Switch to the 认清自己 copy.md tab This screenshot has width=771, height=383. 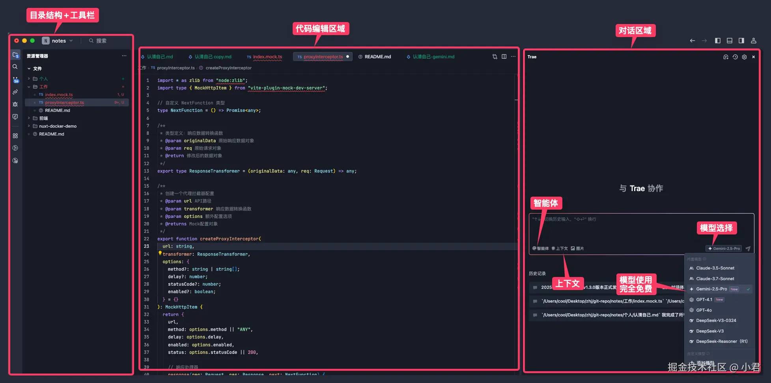pos(210,57)
